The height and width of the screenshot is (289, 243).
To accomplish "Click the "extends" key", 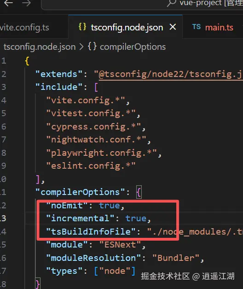I will click(59, 74).
